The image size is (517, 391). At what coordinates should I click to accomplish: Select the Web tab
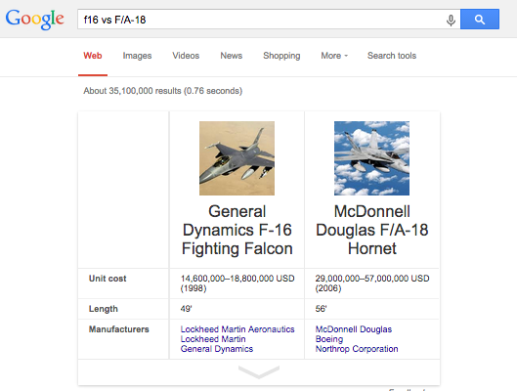tap(93, 56)
